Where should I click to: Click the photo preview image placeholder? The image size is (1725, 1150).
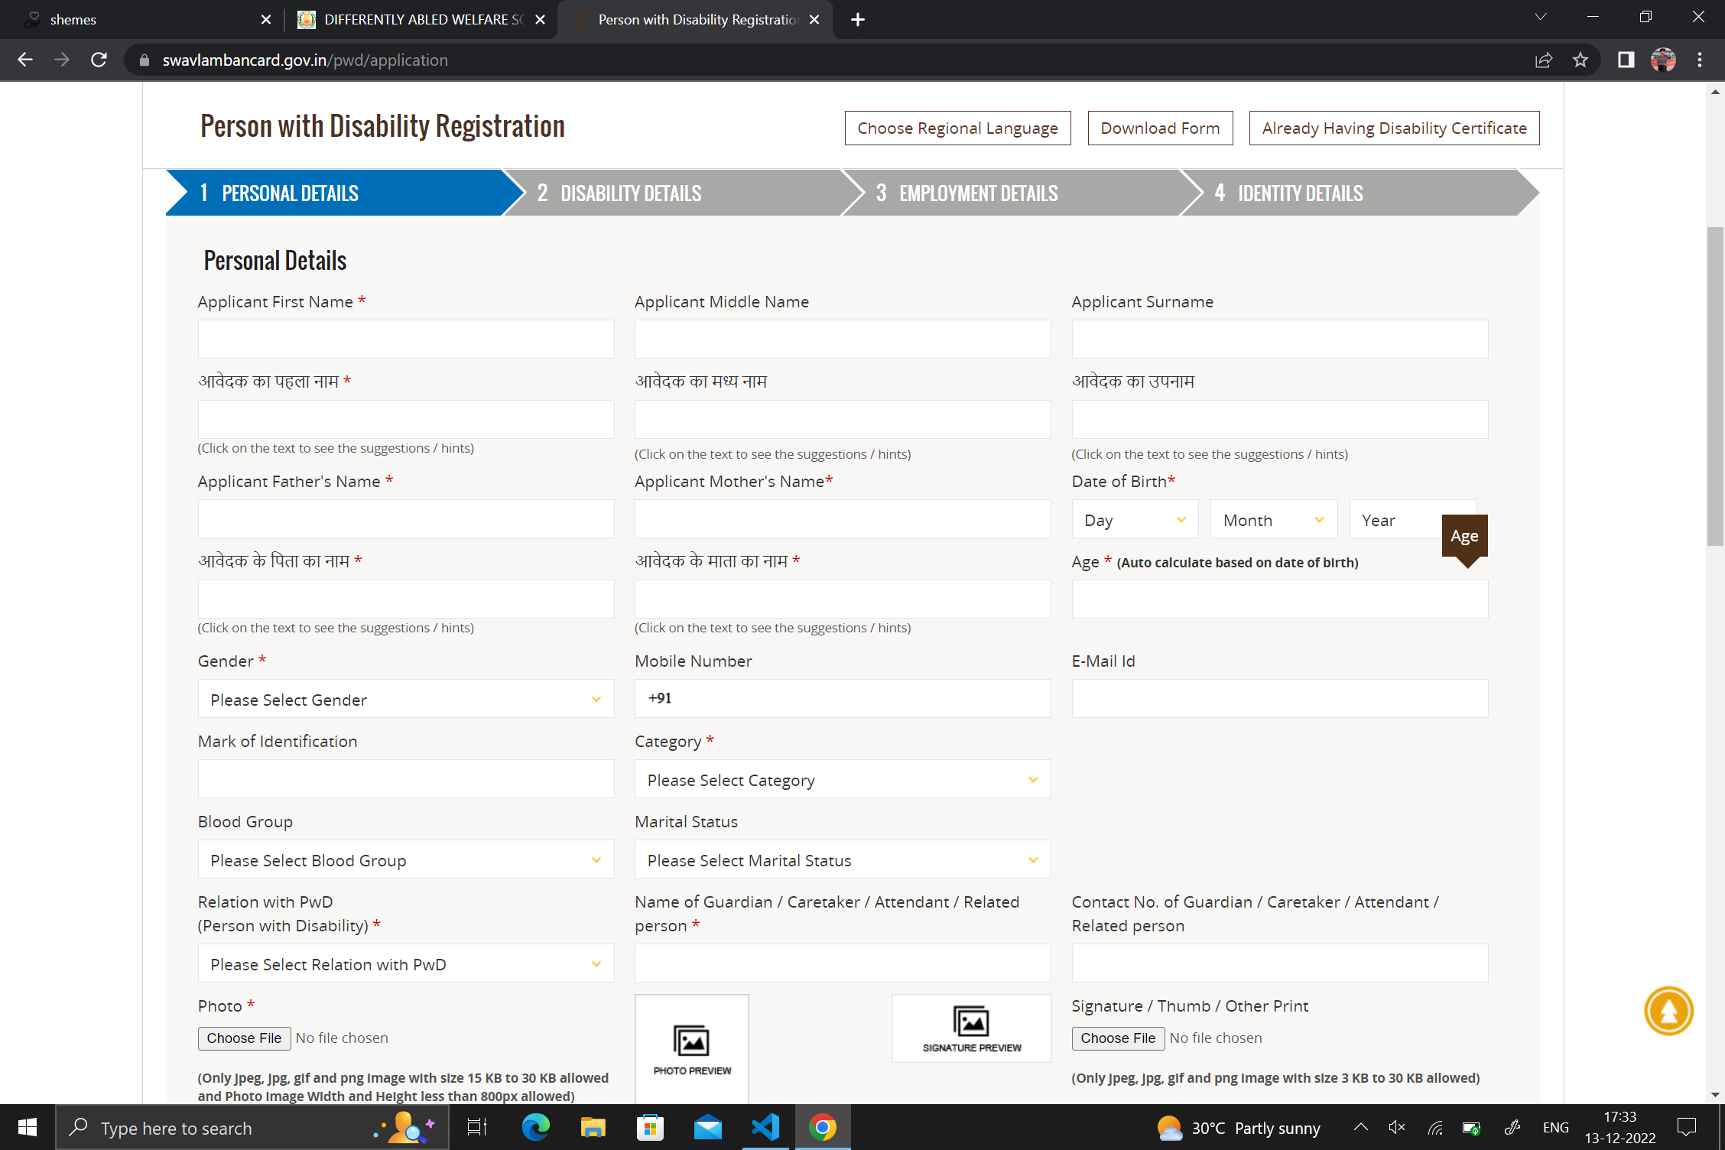(691, 1048)
